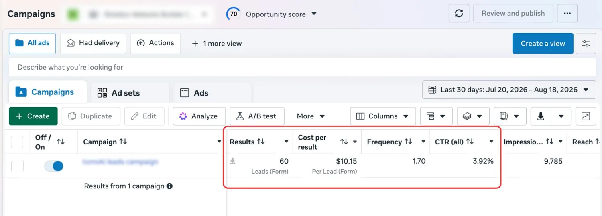The height and width of the screenshot is (216, 602).
Task: Open the Columns dropdown
Action: point(382,116)
